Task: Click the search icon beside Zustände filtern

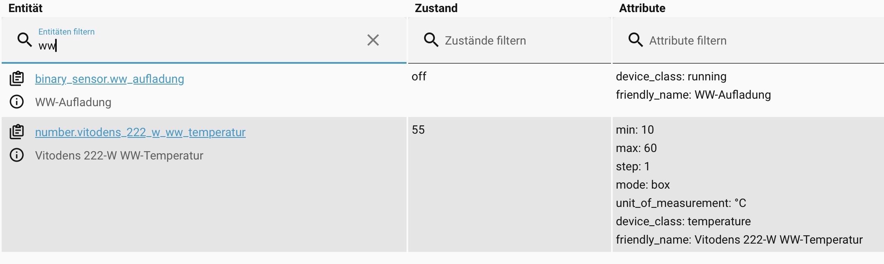Action: point(431,40)
